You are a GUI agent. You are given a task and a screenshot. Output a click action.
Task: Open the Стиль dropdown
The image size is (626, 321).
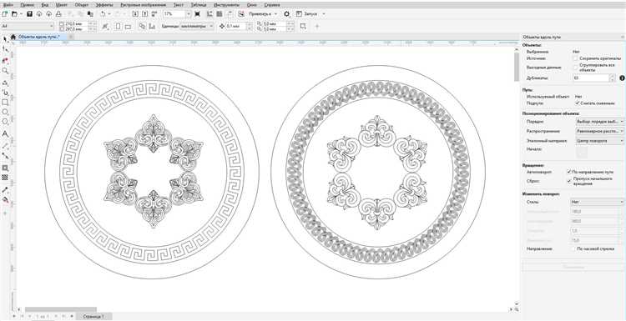597,202
